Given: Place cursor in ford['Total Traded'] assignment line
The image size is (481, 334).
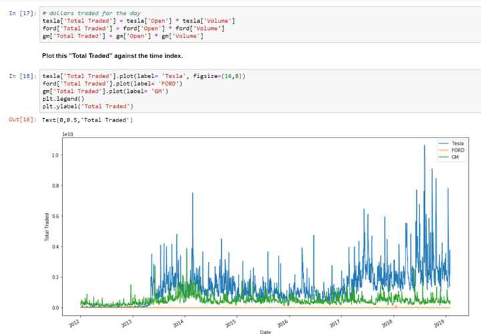Looking at the screenshot, I should 134,29.
